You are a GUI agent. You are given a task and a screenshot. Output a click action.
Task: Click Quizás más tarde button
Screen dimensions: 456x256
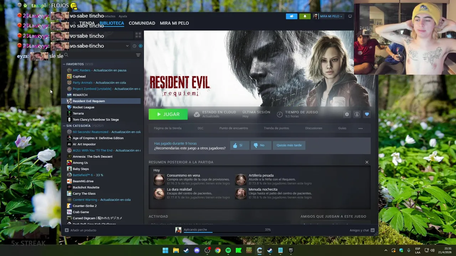coord(289,145)
